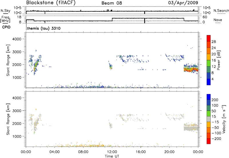Click the yellow 16–20 dB segment of the Power bar

click(x=209, y=57)
